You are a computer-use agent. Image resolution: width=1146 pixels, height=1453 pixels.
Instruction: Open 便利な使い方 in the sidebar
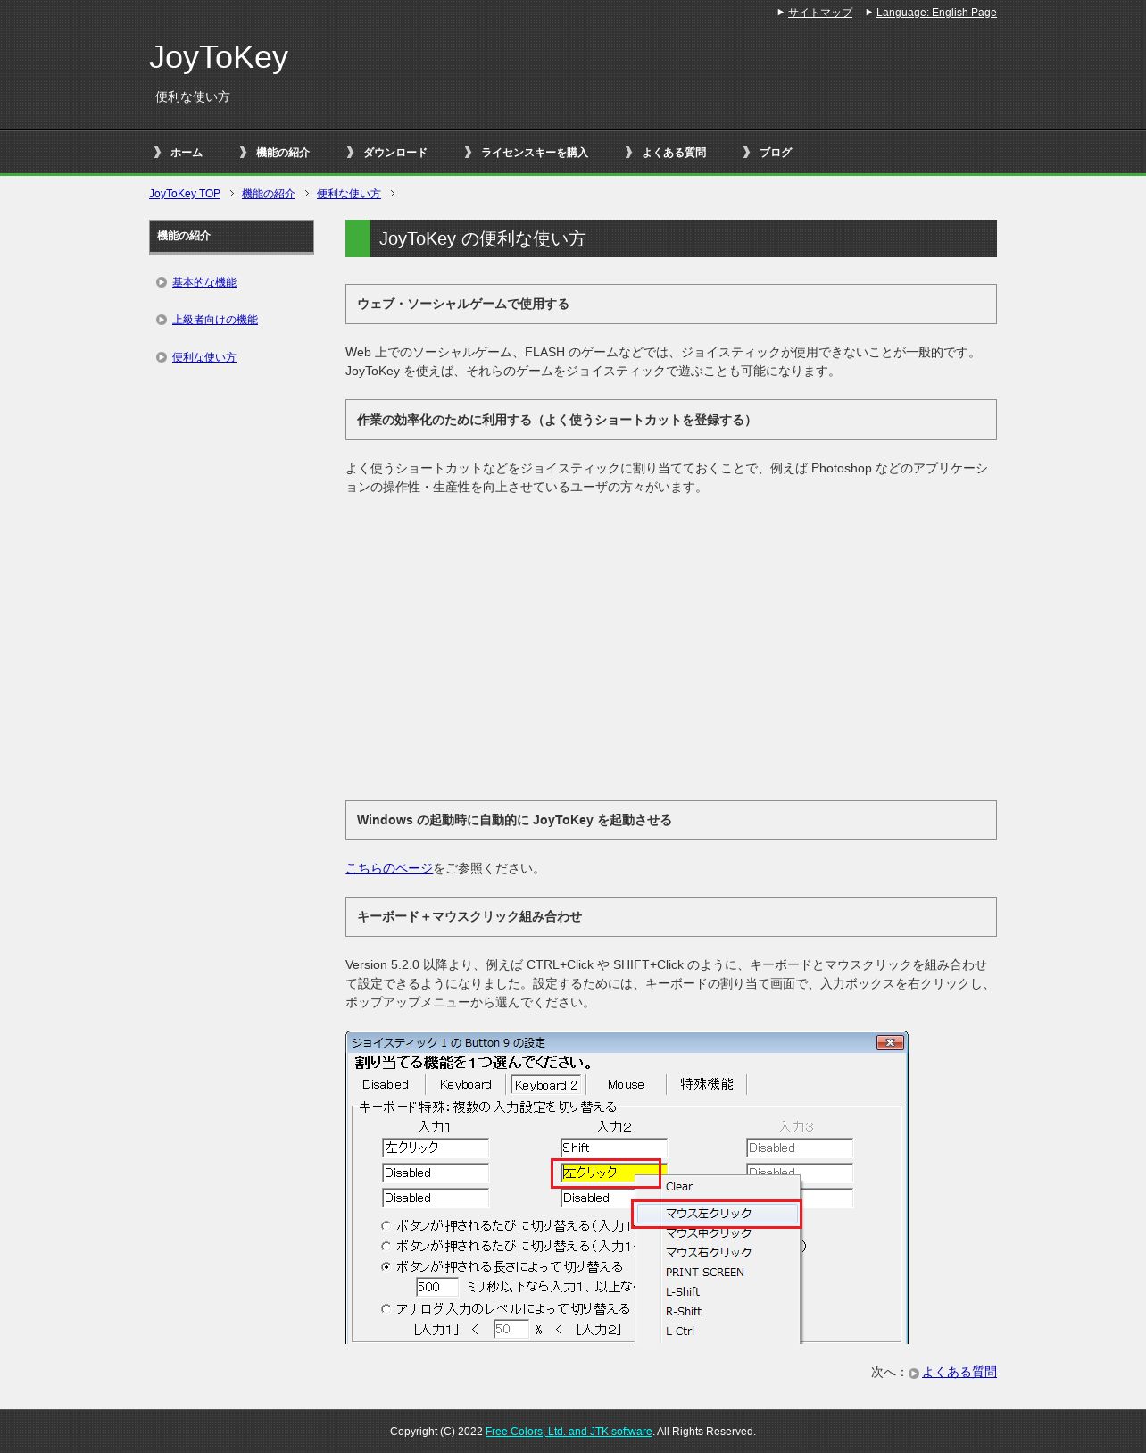204,357
